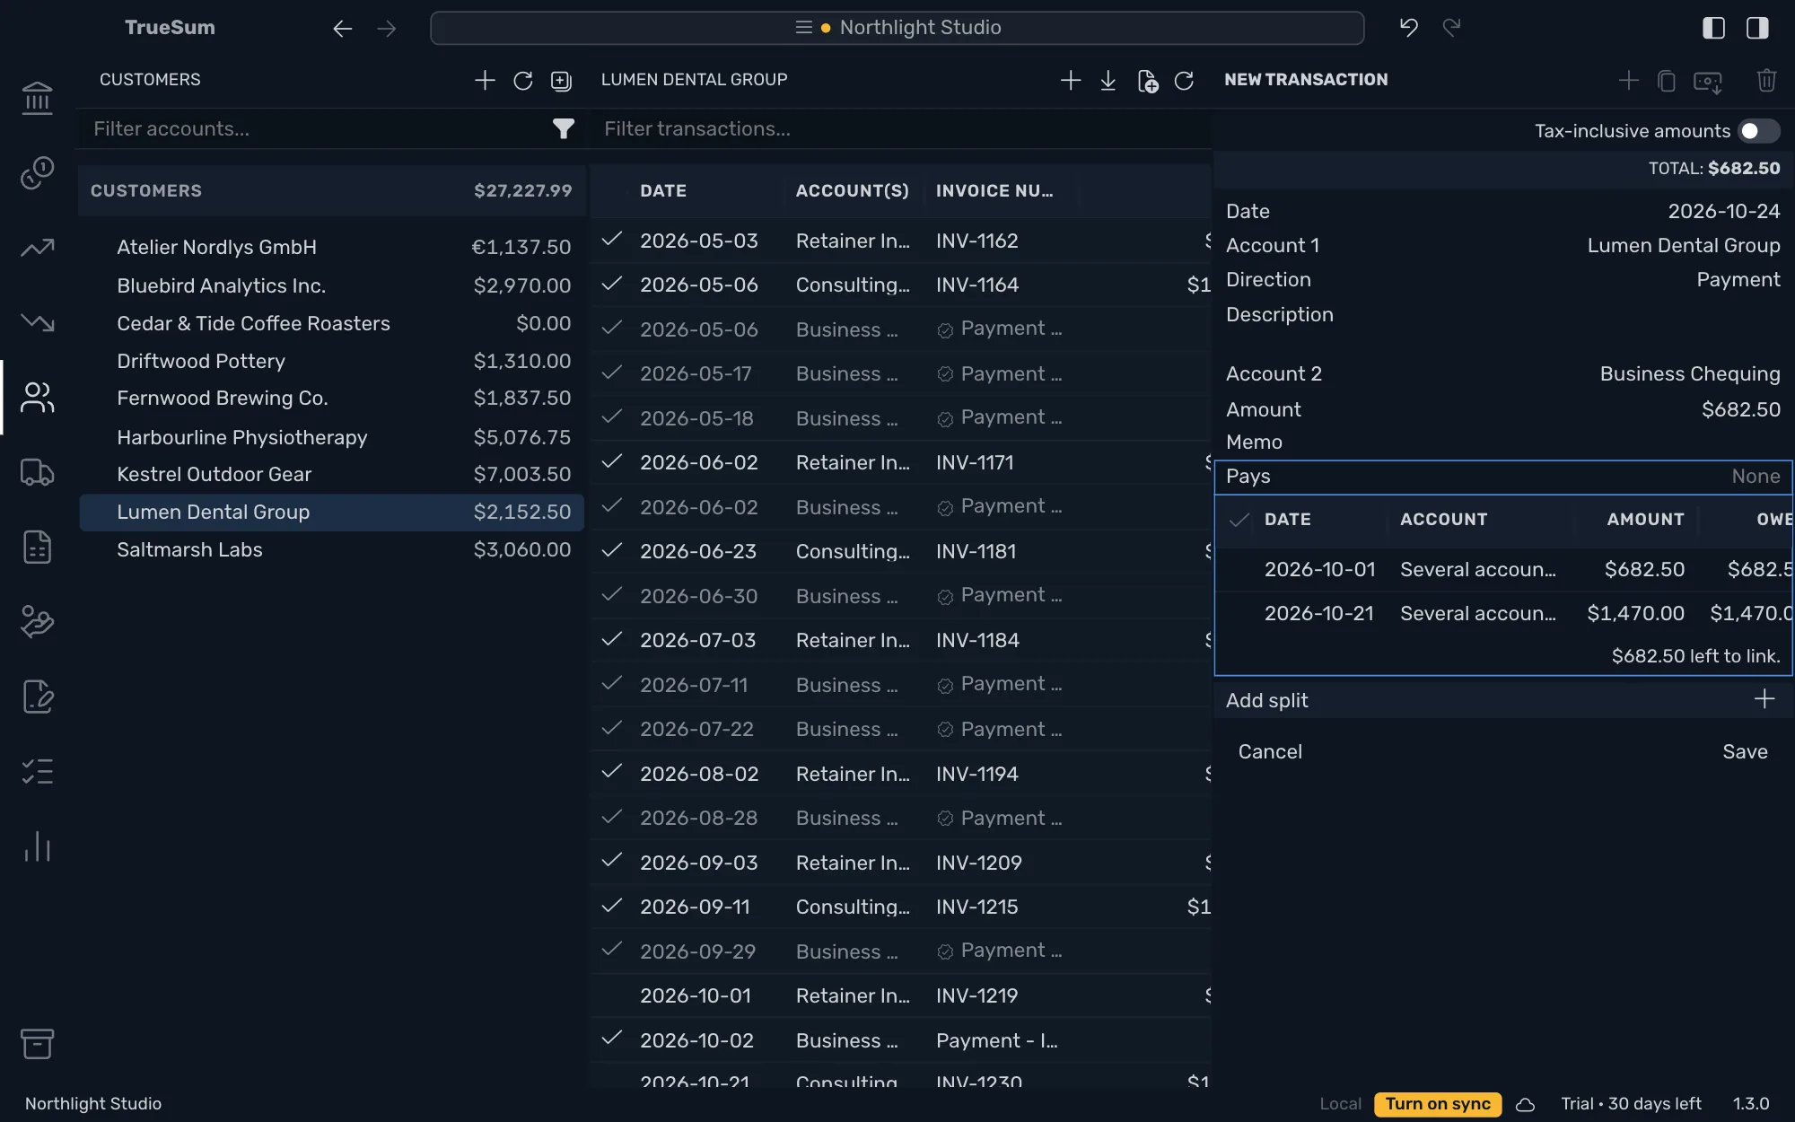Delete the new transaction with trash icon
Image resolution: width=1795 pixels, height=1122 pixels.
(1766, 81)
